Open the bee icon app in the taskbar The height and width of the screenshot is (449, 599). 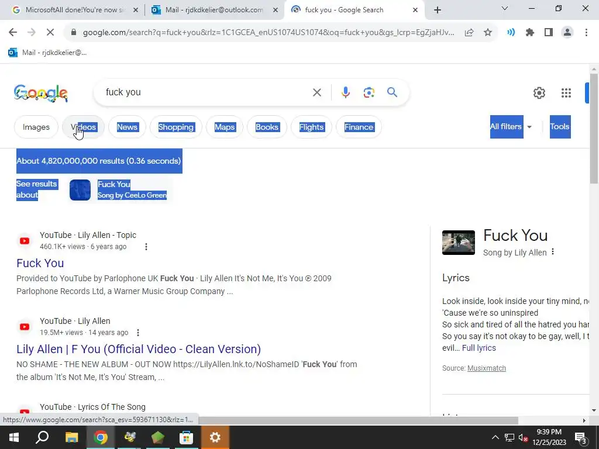(x=129, y=437)
